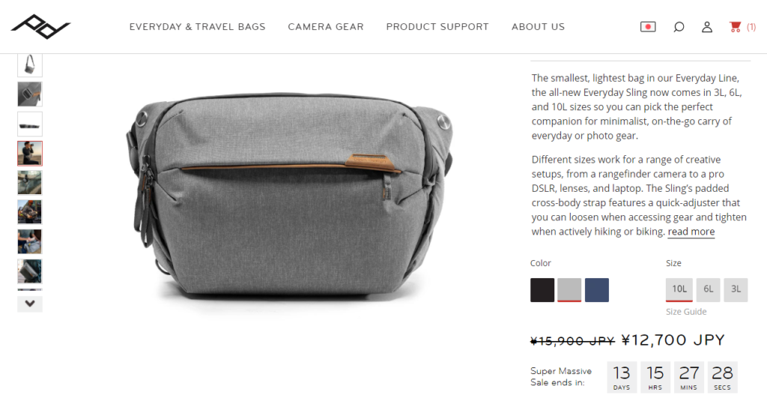
Task: View thumbnail of bag with strap
Action: click(x=30, y=65)
